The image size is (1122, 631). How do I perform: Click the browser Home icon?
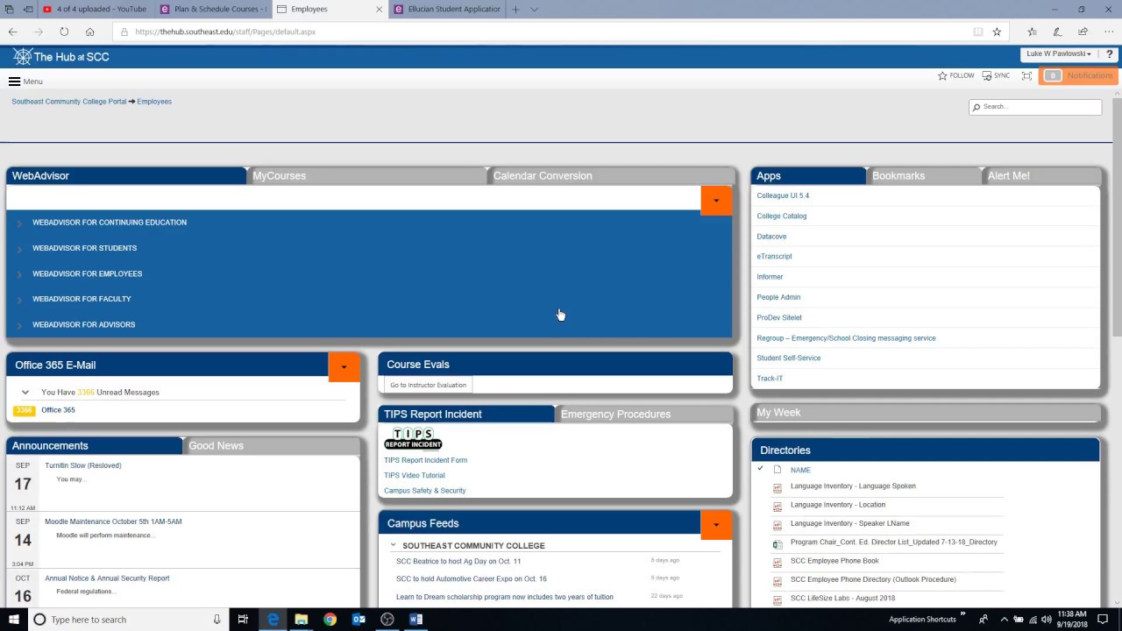coord(89,32)
